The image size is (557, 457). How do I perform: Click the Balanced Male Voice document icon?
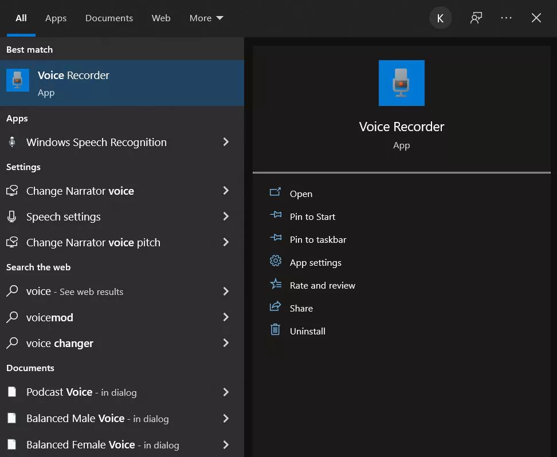pos(12,418)
